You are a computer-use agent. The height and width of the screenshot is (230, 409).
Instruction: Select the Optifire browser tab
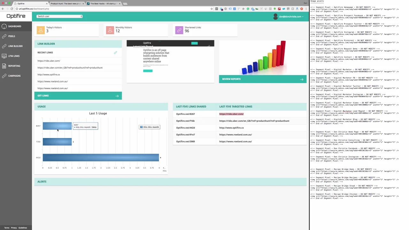tap(30, 4)
